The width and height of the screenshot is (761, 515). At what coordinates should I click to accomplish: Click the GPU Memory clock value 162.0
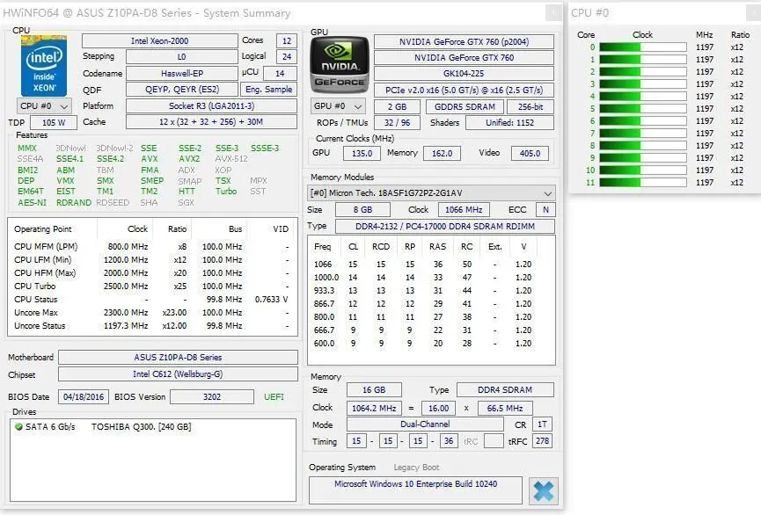point(443,153)
